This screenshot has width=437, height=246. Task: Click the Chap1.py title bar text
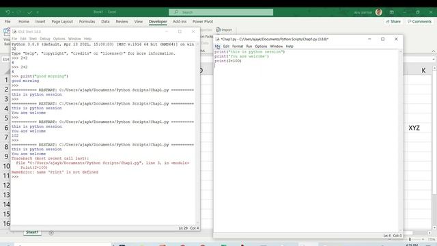274,39
